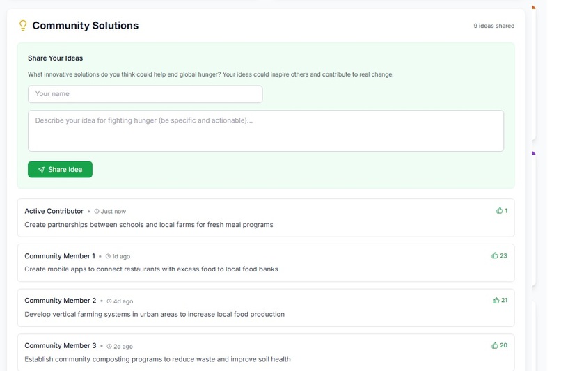Click the clock icon beside 1d ago
The image size is (561, 371).
[108, 257]
